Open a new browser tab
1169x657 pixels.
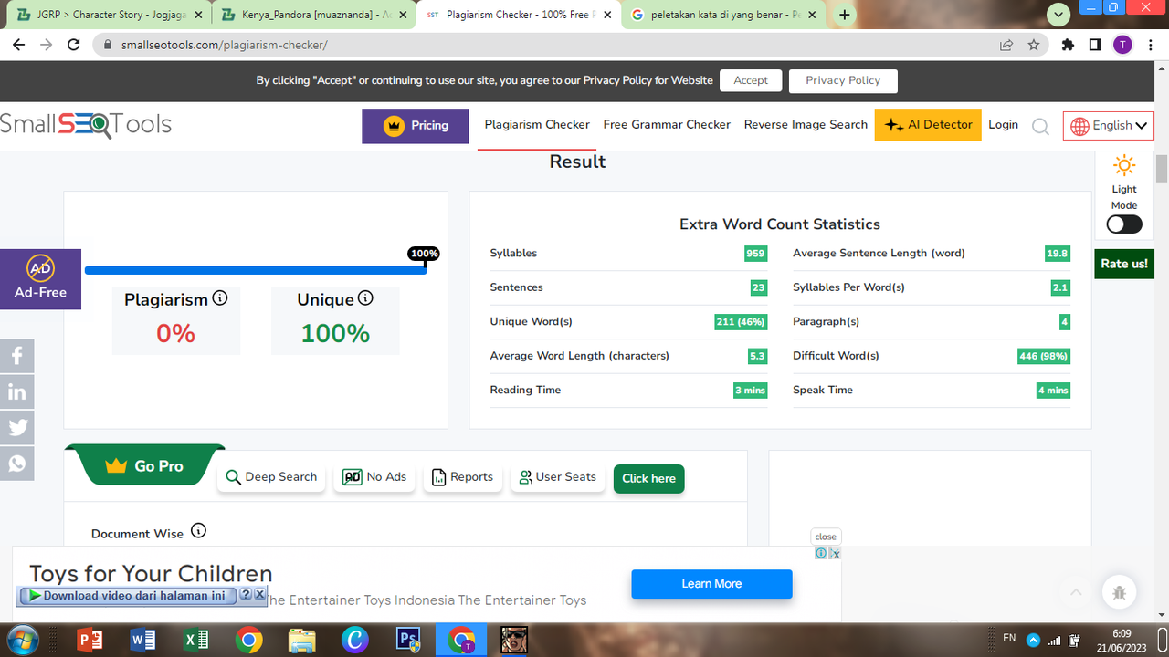click(x=845, y=15)
